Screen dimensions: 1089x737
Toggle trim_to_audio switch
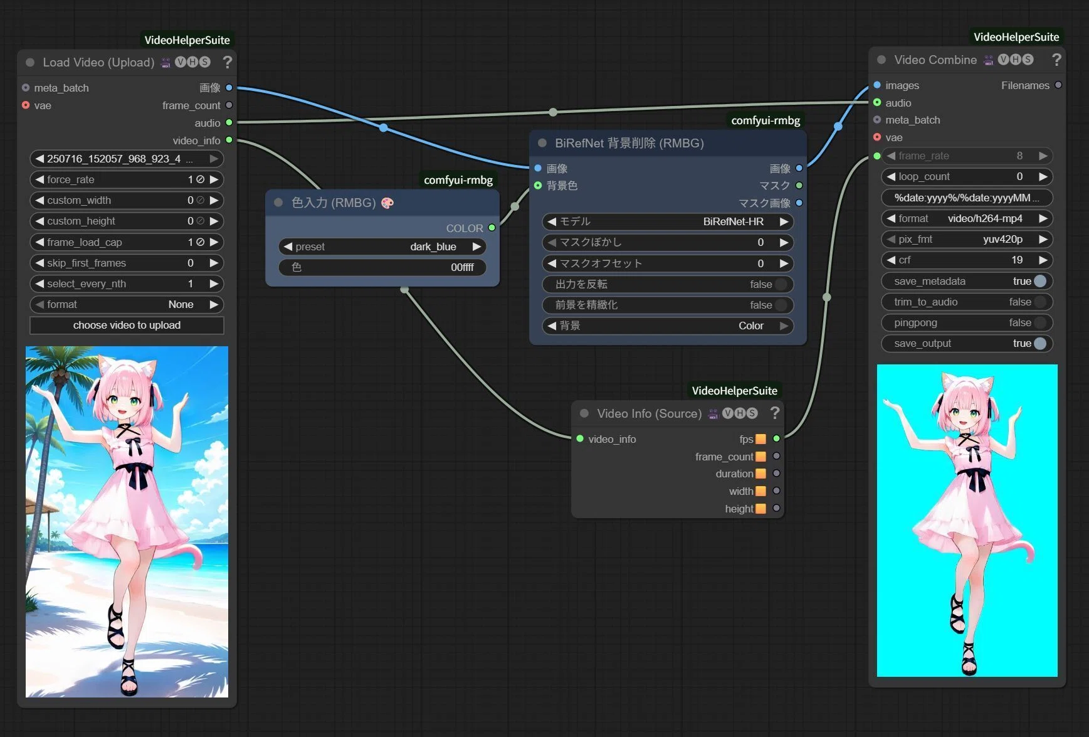1040,302
